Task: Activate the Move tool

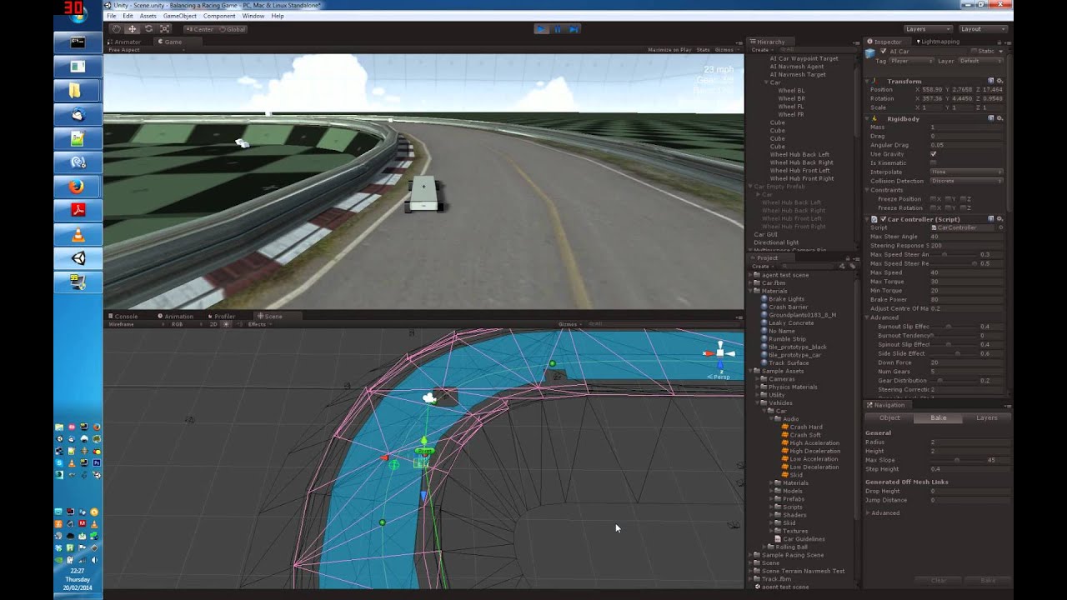Action: pyautogui.click(x=132, y=28)
